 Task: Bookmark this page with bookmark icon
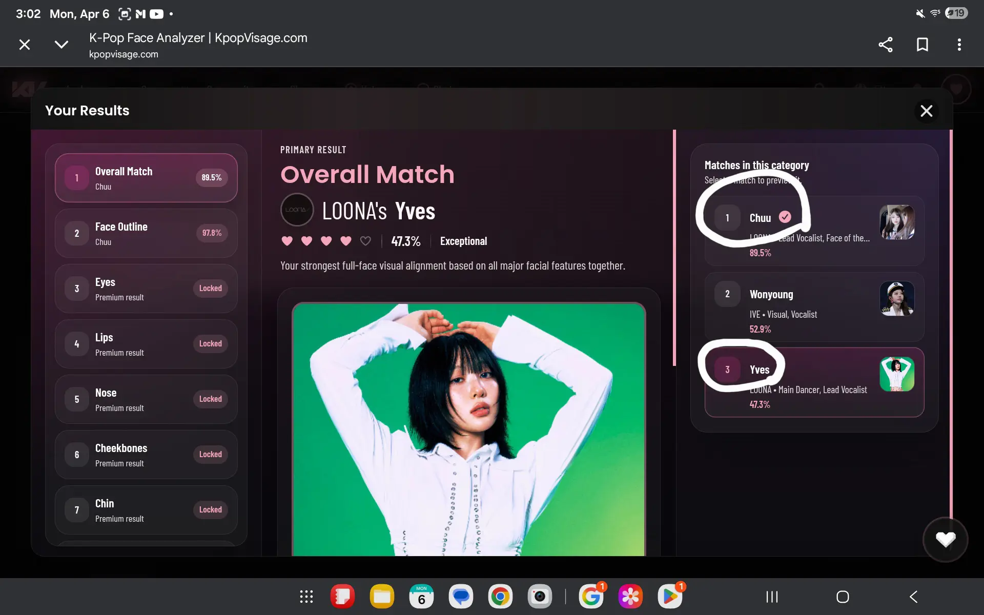[x=922, y=45]
